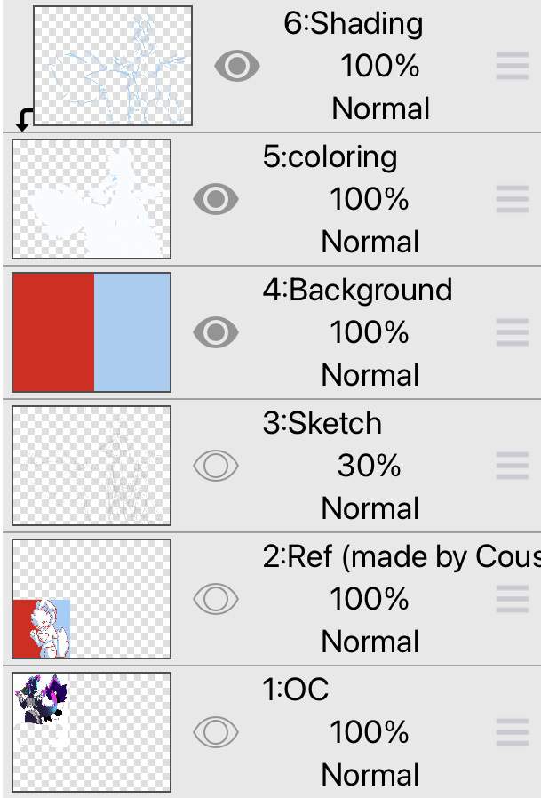Select the OC layer thumbnail
Screen dimensions: 541x798
tap(91, 732)
